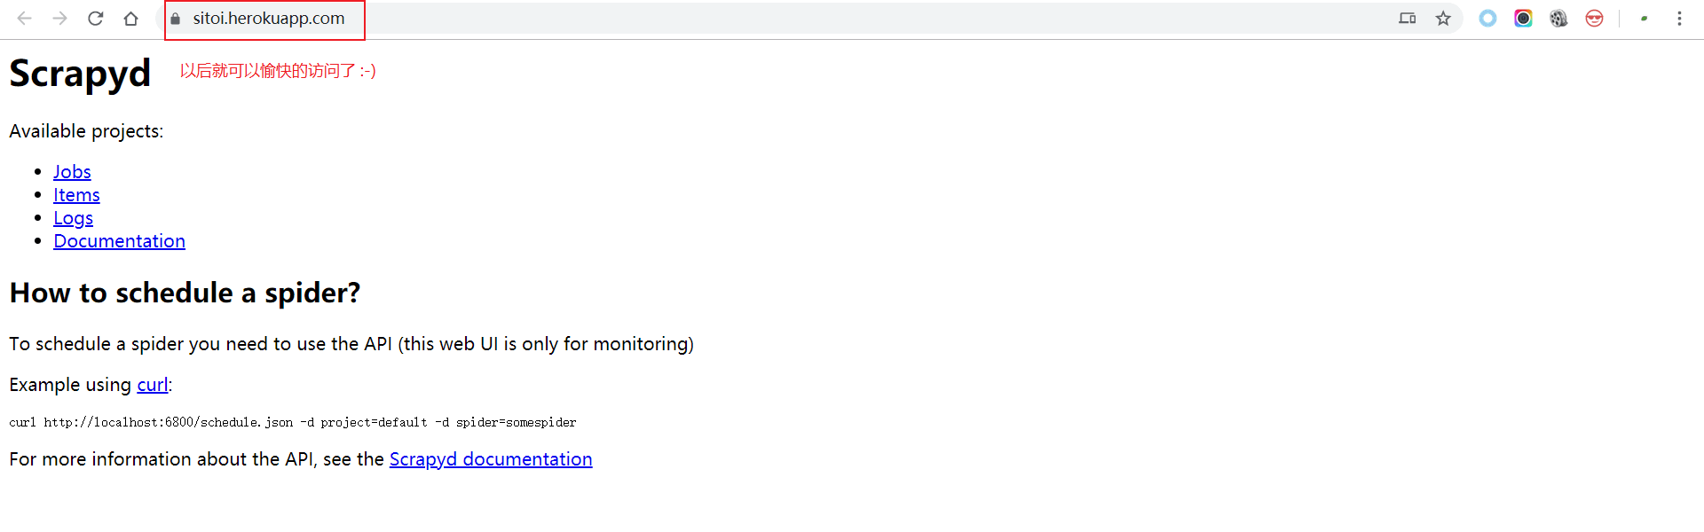Viewport: 1704px width, 532px height.
Task: Open the Documentation link in project list
Action: pos(119,241)
